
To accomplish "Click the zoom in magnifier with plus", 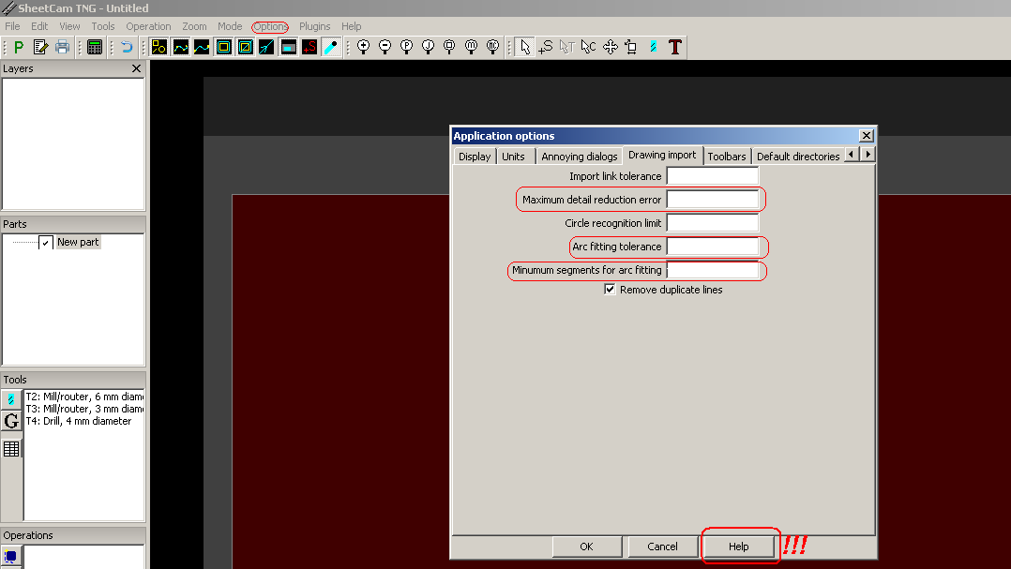I will tap(364, 47).
